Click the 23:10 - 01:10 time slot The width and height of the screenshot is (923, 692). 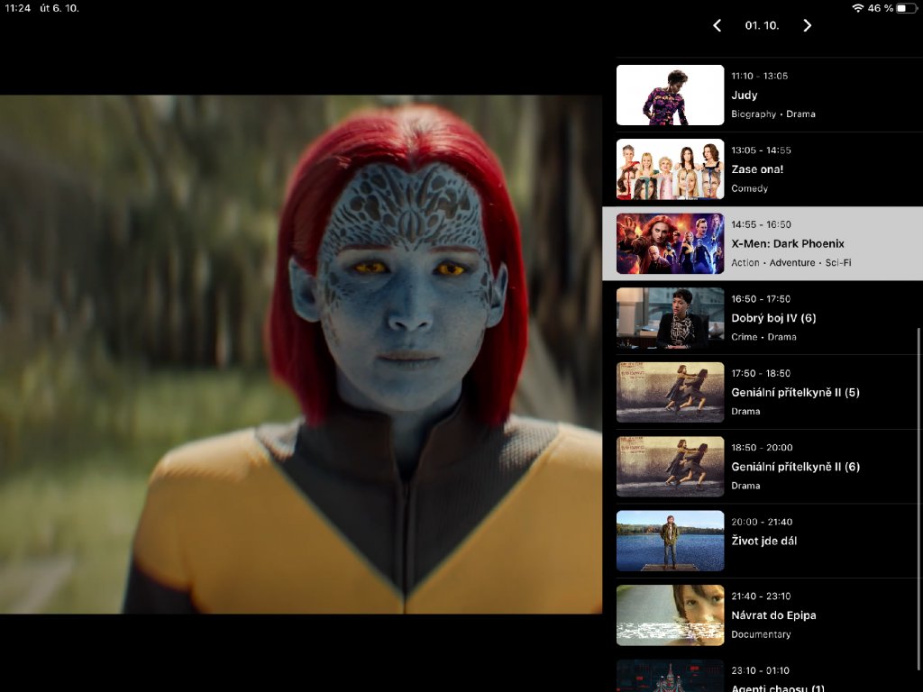click(761, 670)
